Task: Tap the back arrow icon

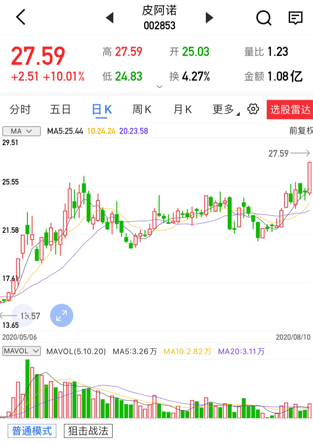Action: pos(20,17)
